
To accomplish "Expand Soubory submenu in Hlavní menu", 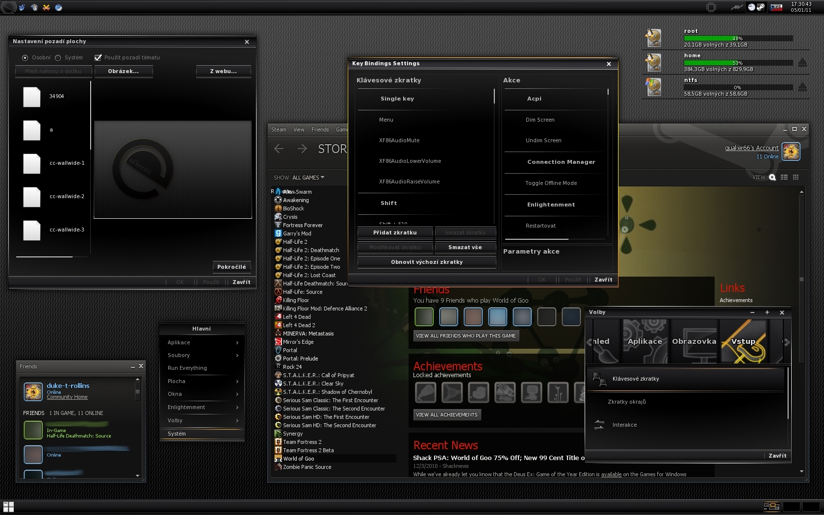I will 202,355.
